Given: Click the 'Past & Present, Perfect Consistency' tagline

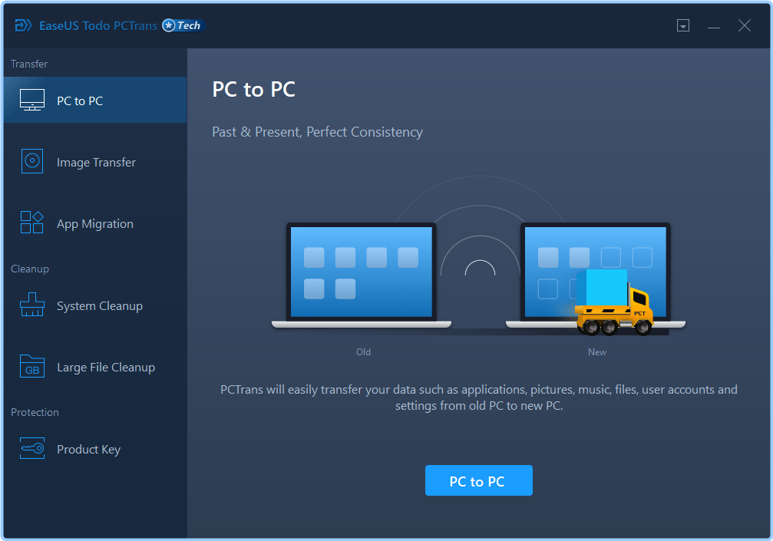Looking at the screenshot, I should tap(318, 132).
